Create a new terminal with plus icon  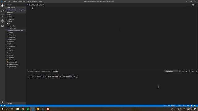pos(183,71)
